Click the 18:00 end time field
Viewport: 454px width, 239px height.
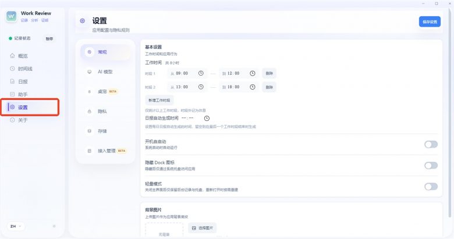[x=239, y=87]
